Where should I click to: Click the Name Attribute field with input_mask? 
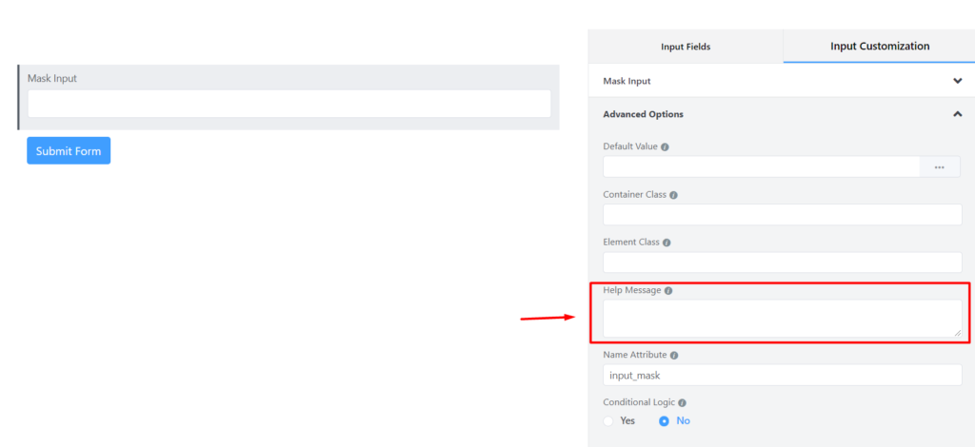[x=783, y=375]
